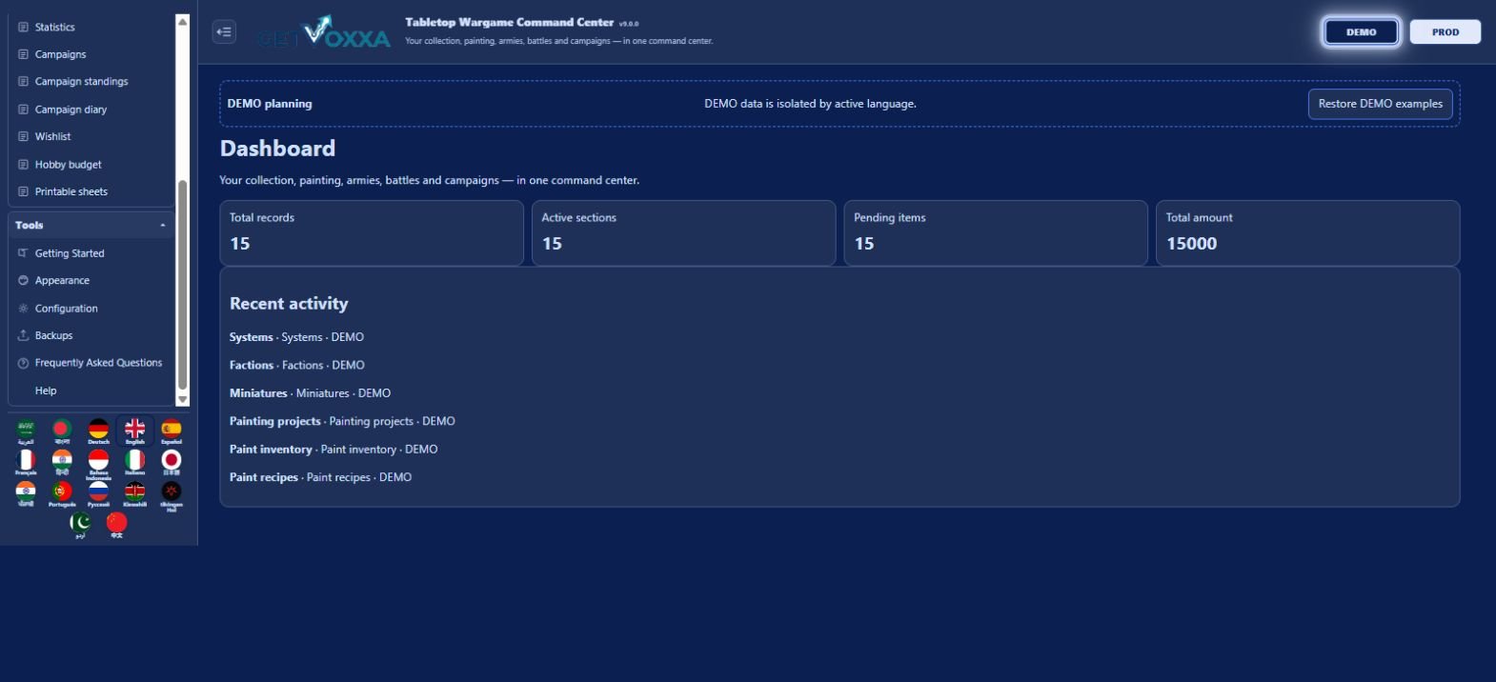Click sidebar scrollbar up arrow

click(183, 21)
